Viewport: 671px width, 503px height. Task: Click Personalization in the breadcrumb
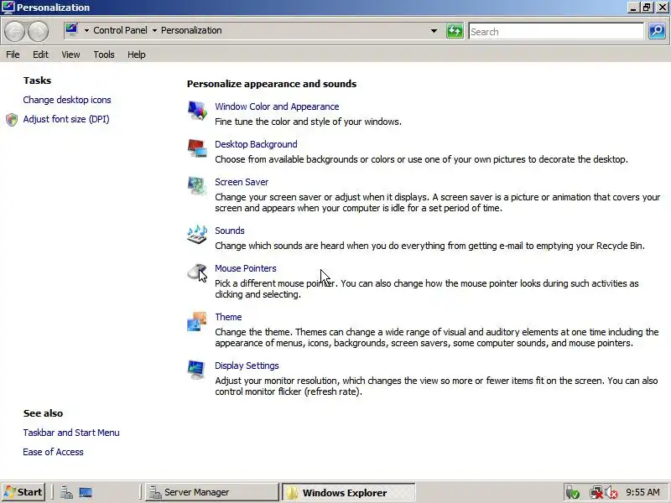pyautogui.click(x=191, y=30)
